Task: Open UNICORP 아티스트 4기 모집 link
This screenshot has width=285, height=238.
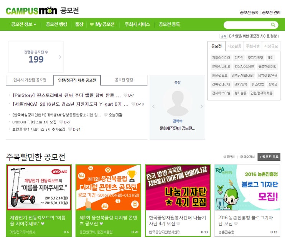Action: pos(34,122)
